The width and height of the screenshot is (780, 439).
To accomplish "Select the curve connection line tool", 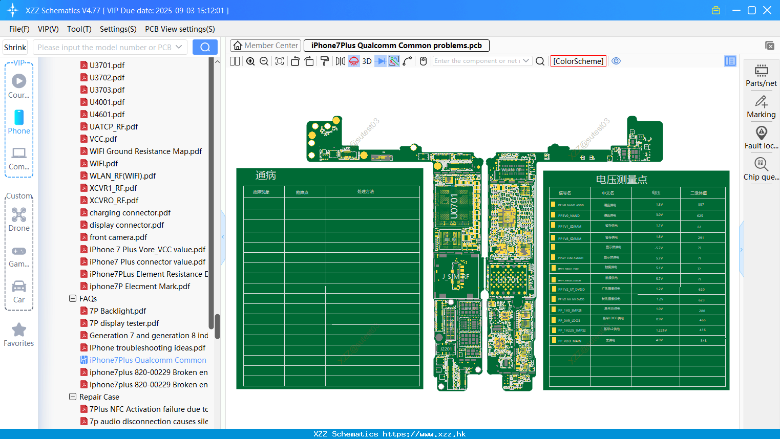I will [408, 61].
